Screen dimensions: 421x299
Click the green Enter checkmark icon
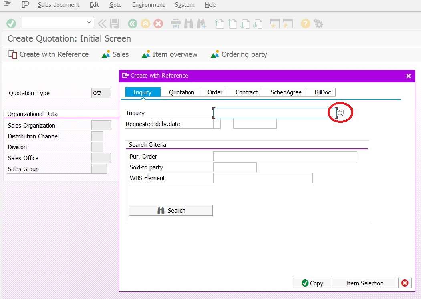[11, 23]
